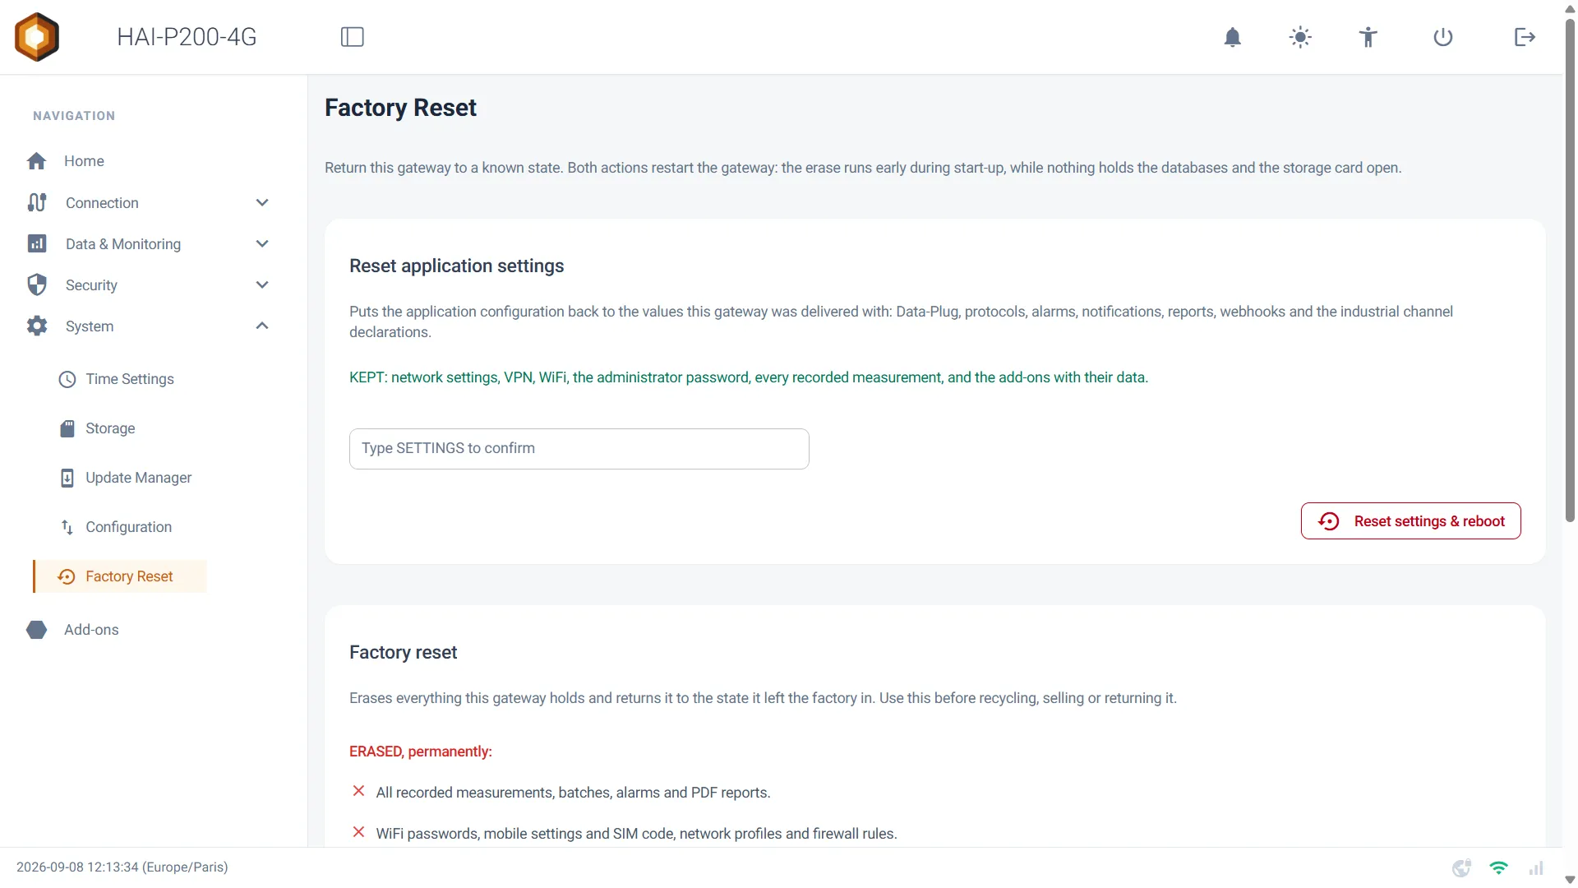The height and width of the screenshot is (888, 1578).
Task: Click the orange hexagon logo
Action: click(37, 37)
